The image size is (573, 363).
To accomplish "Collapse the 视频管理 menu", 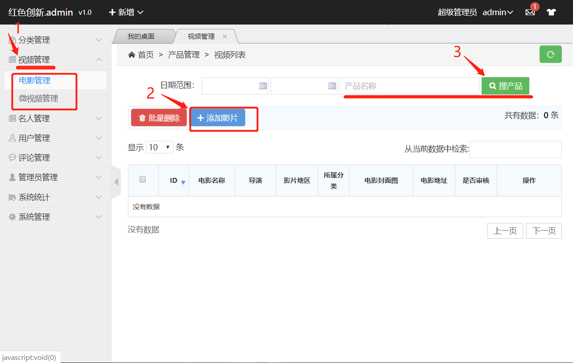I will click(56, 60).
